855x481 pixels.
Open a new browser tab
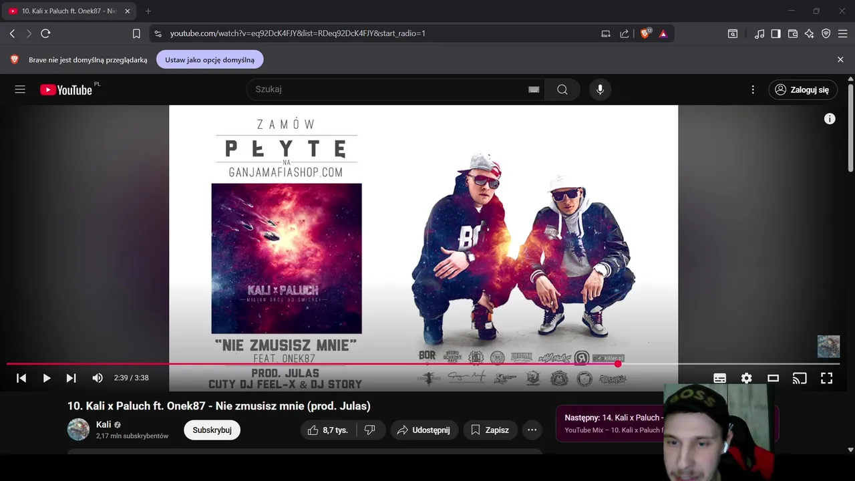(148, 11)
